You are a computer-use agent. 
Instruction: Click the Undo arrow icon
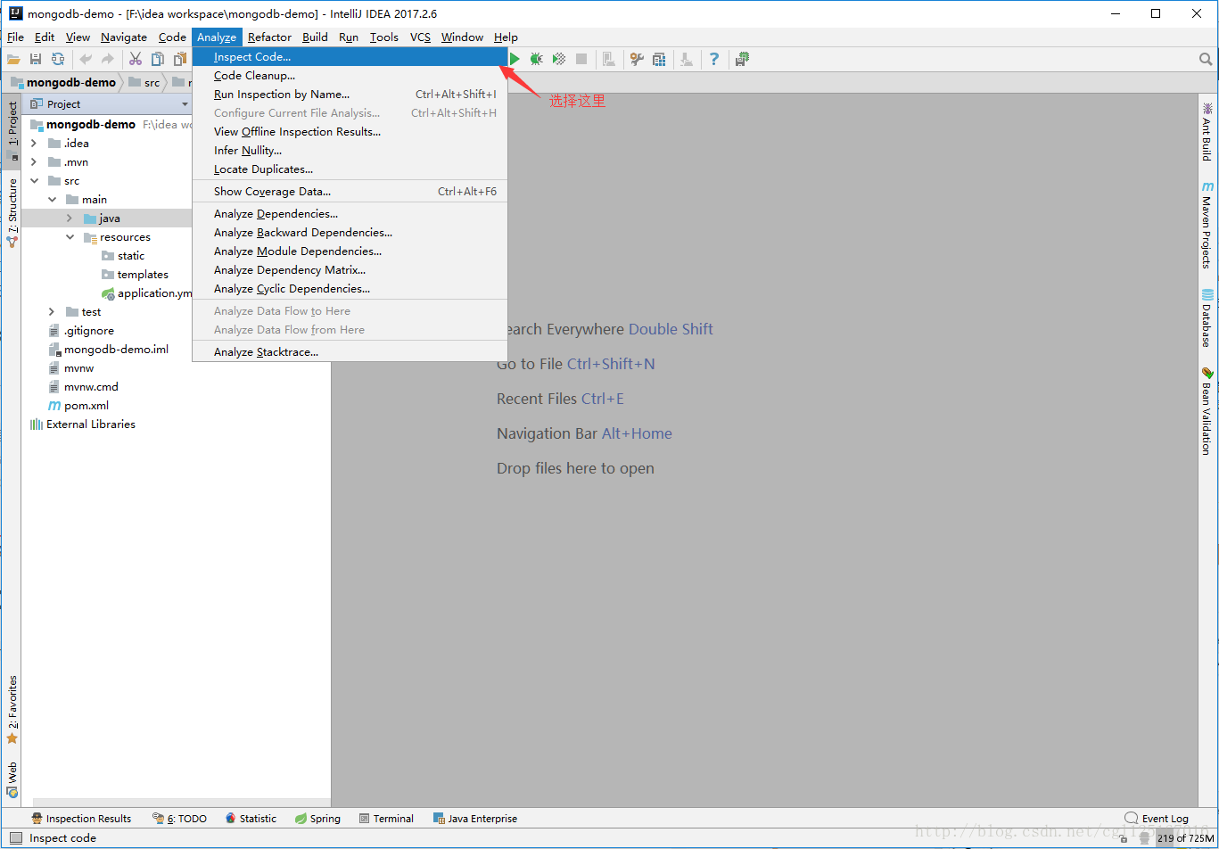click(x=86, y=59)
